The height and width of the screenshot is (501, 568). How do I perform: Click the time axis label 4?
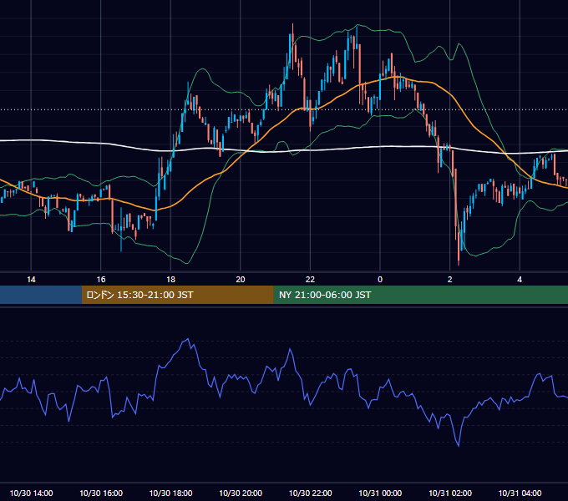(x=520, y=280)
